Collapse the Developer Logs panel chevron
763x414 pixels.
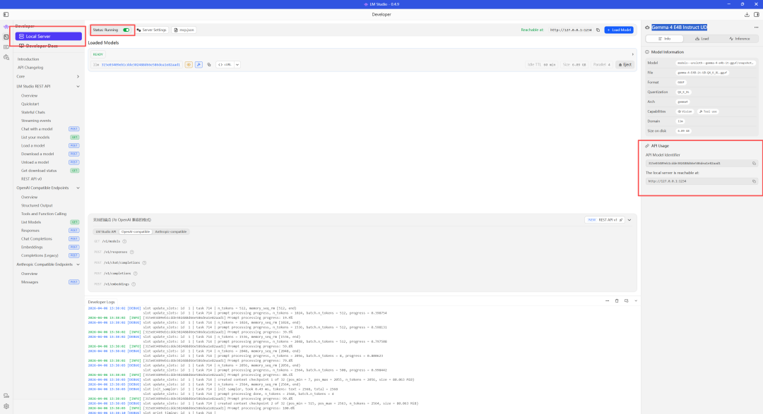tap(636, 300)
